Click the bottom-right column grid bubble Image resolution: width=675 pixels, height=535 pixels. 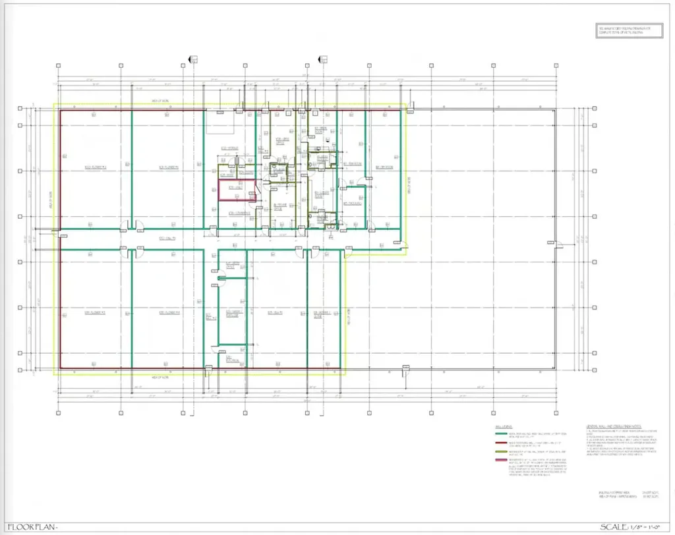(x=556, y=412)
